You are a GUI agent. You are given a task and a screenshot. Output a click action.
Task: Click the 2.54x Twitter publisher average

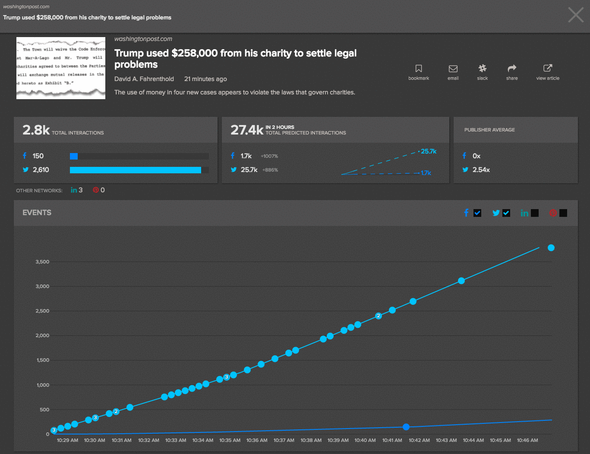click(481, 170)
